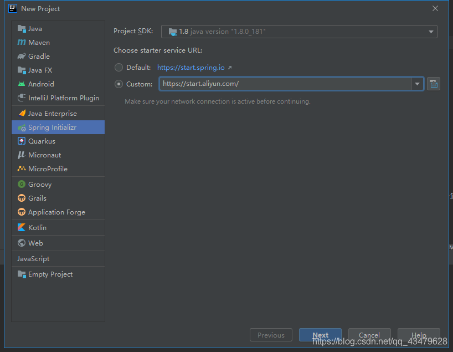Click the Java FX folder icon
Viewport: 453px width, 352px height.
[x=22, y=70]
